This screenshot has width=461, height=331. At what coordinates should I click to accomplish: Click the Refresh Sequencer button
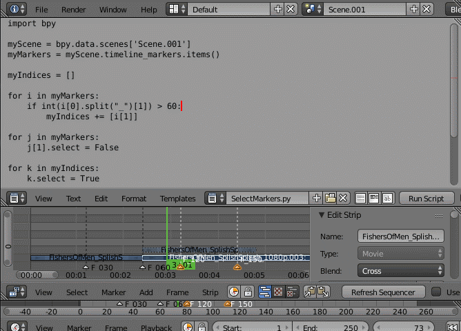(383, 292)
